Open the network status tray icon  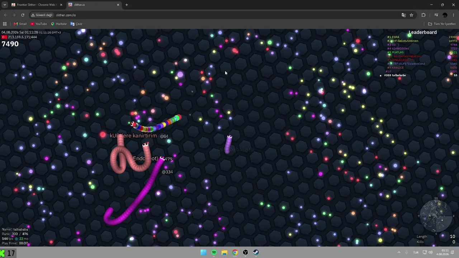pos(424,252)
